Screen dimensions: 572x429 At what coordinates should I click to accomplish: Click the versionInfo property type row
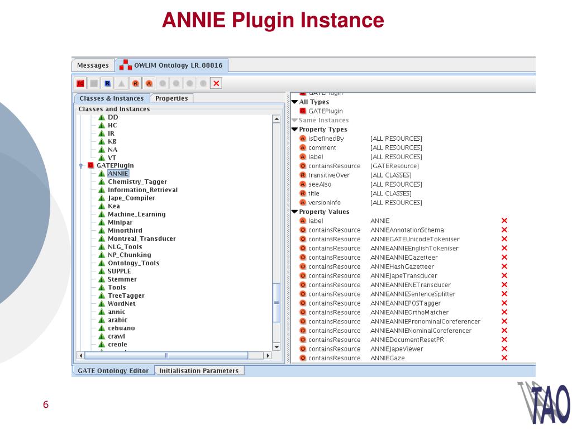click(x=360, y=202)
